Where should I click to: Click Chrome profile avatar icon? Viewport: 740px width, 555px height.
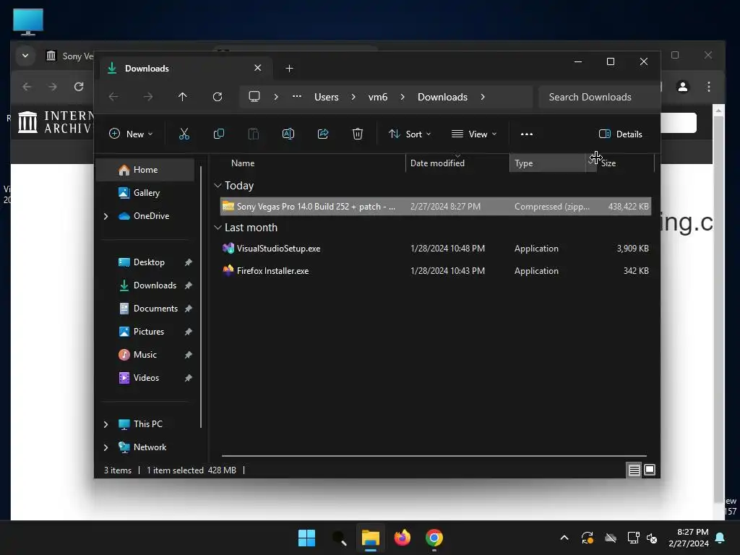683,87
